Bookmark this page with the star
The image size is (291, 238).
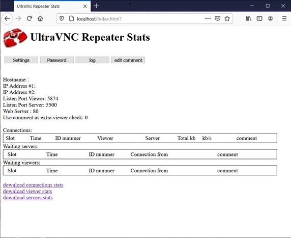pos(227,18)
